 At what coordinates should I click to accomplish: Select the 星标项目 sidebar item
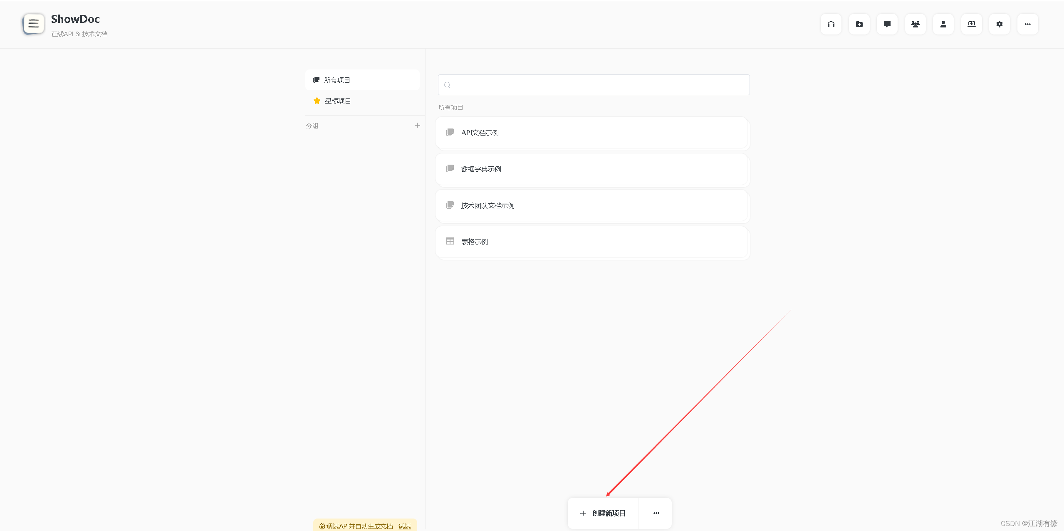362,101
